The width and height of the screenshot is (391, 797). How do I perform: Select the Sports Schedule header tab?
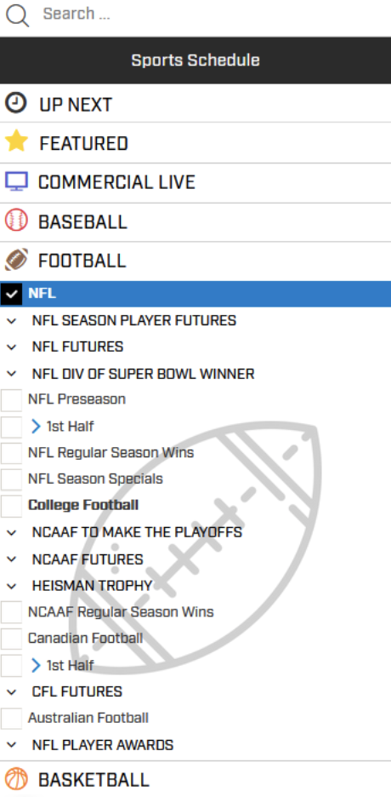[x=195, y=60]
